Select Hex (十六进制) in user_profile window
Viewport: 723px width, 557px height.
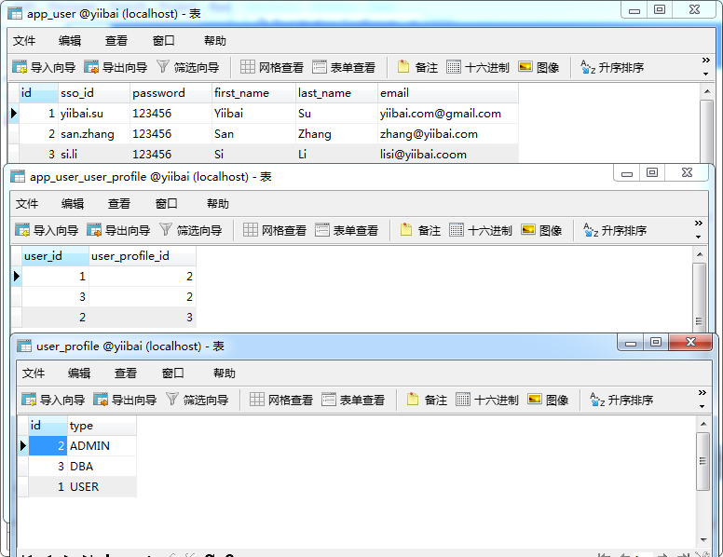[x=487, y=400]
